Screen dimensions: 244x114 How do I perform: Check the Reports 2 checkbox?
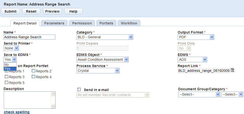click(x=34, y=71)
